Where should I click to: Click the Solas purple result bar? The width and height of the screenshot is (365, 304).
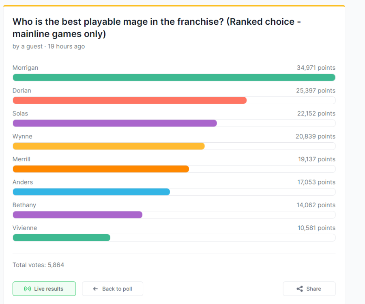coord(115,123)
